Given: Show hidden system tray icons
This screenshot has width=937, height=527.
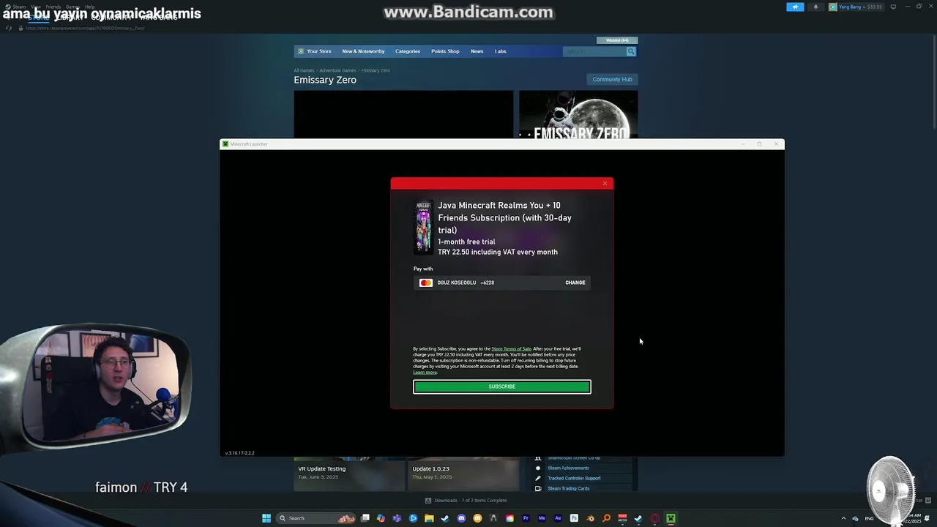Looking at the screenshot, I should click(x=843, y=518).
